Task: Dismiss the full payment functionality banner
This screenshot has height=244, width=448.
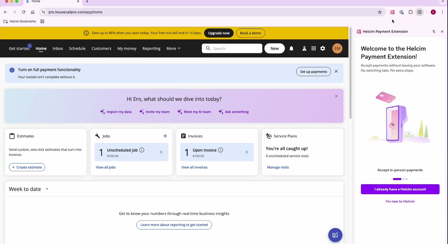Action: pos(336,71)
